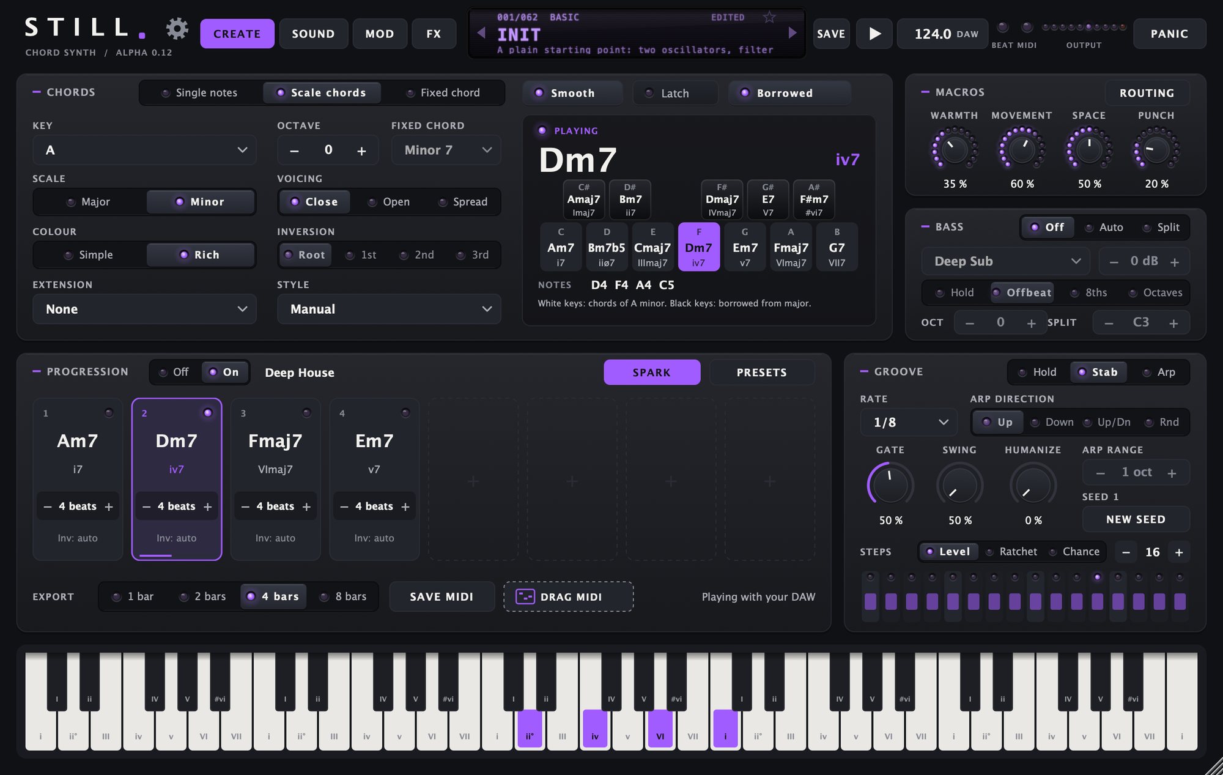Switch to the SOUND tab
Viewport: 1223px width, 775px height.
[x=313, y=34]
